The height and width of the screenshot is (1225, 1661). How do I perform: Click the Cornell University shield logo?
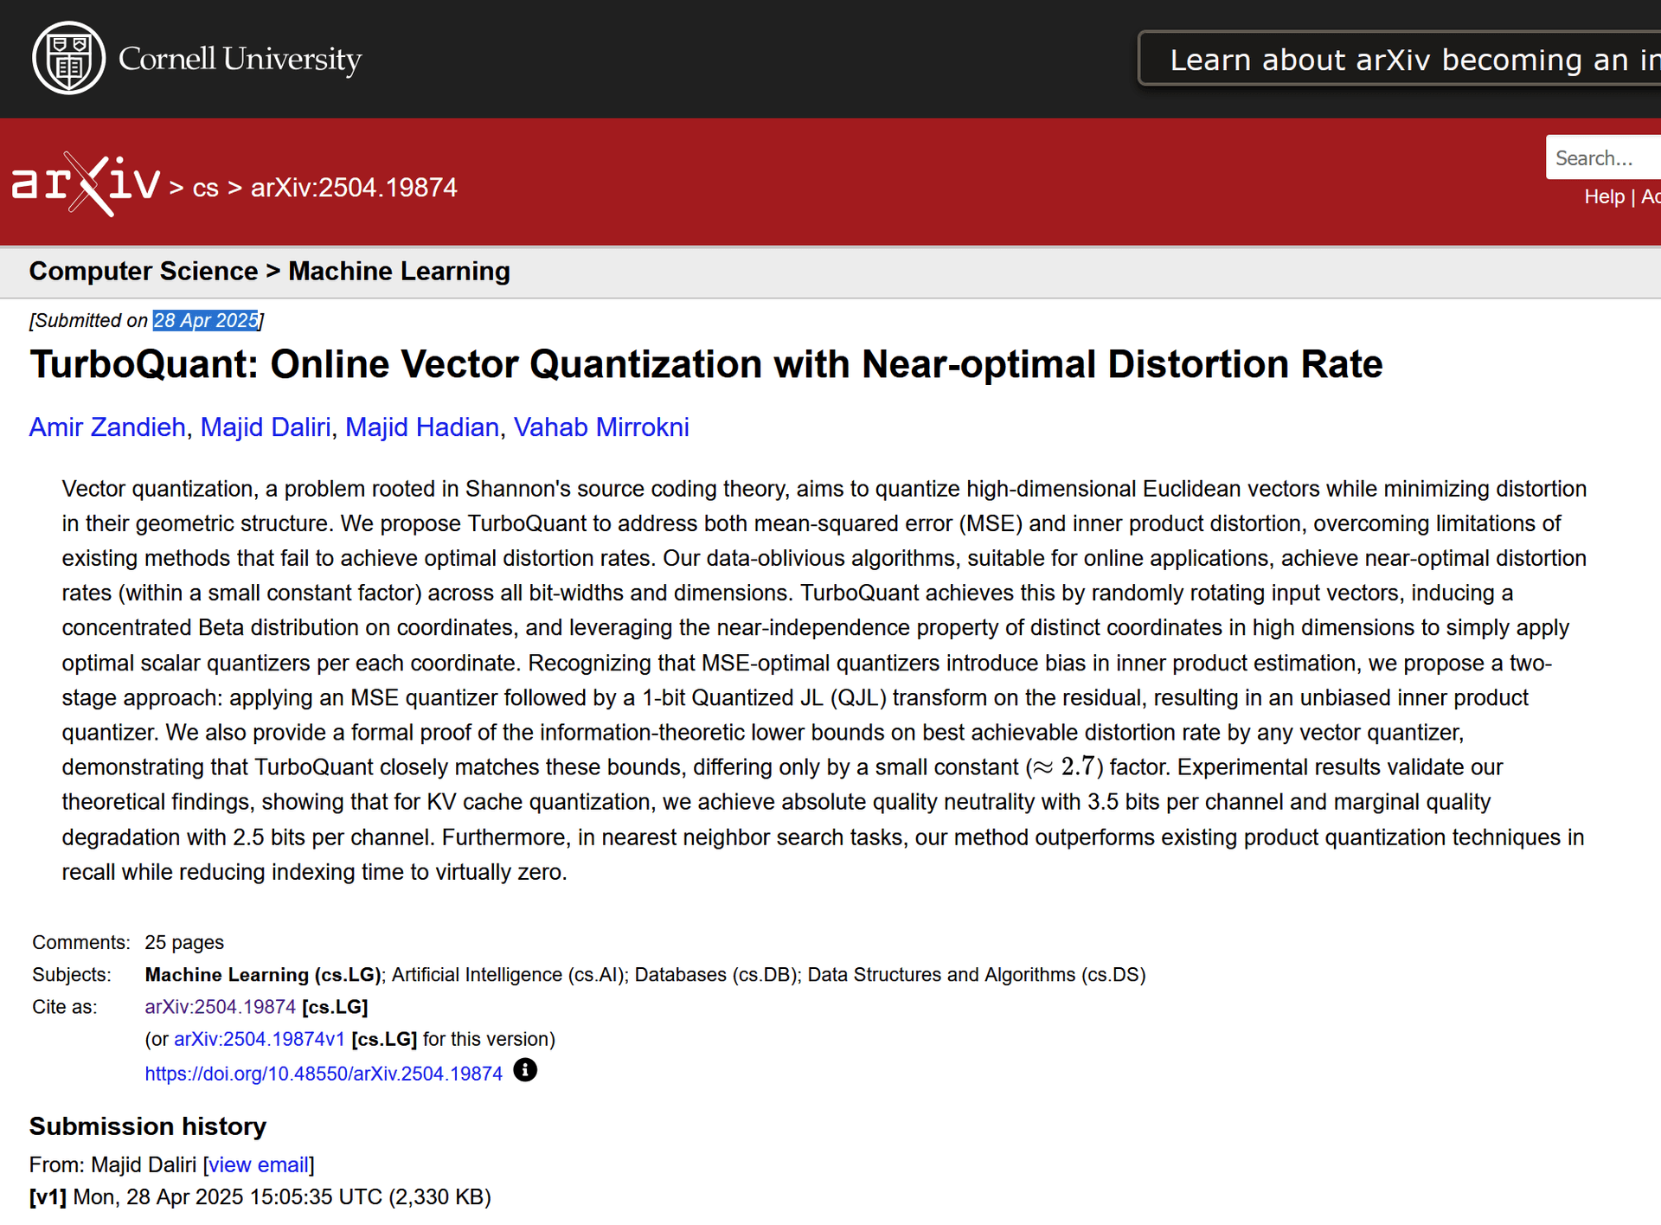point(68,58)
